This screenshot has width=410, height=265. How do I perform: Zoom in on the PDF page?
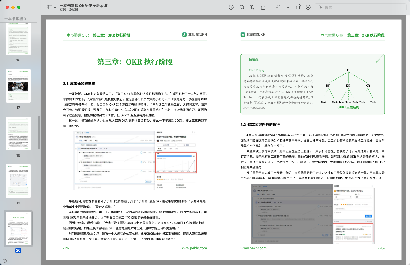pos(252,7)
